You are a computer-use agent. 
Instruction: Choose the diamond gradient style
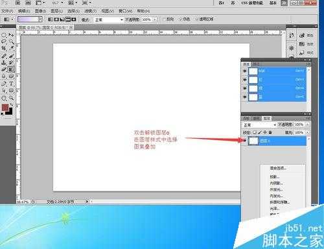point(74,19)
